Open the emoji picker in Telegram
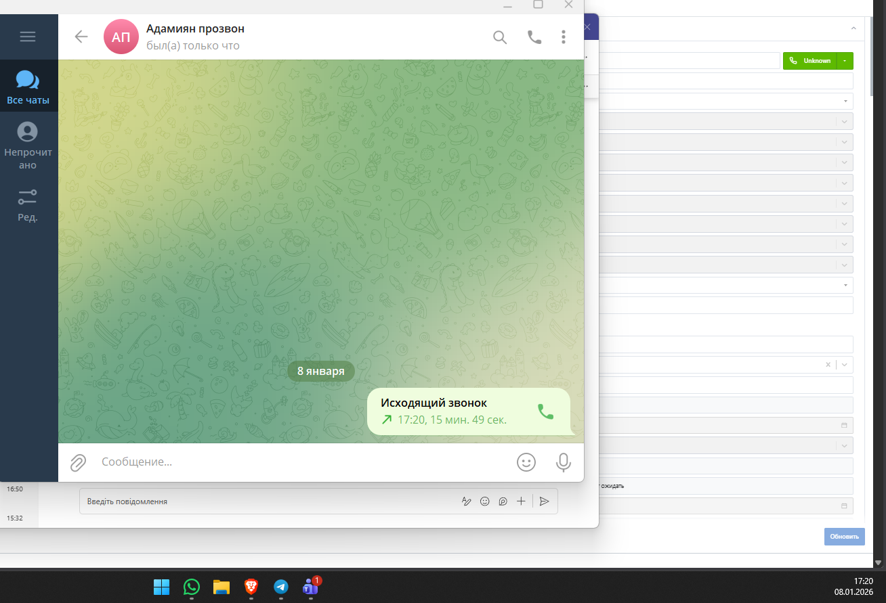This screenshot has height=603, width=886. click(x=526, y=462)
